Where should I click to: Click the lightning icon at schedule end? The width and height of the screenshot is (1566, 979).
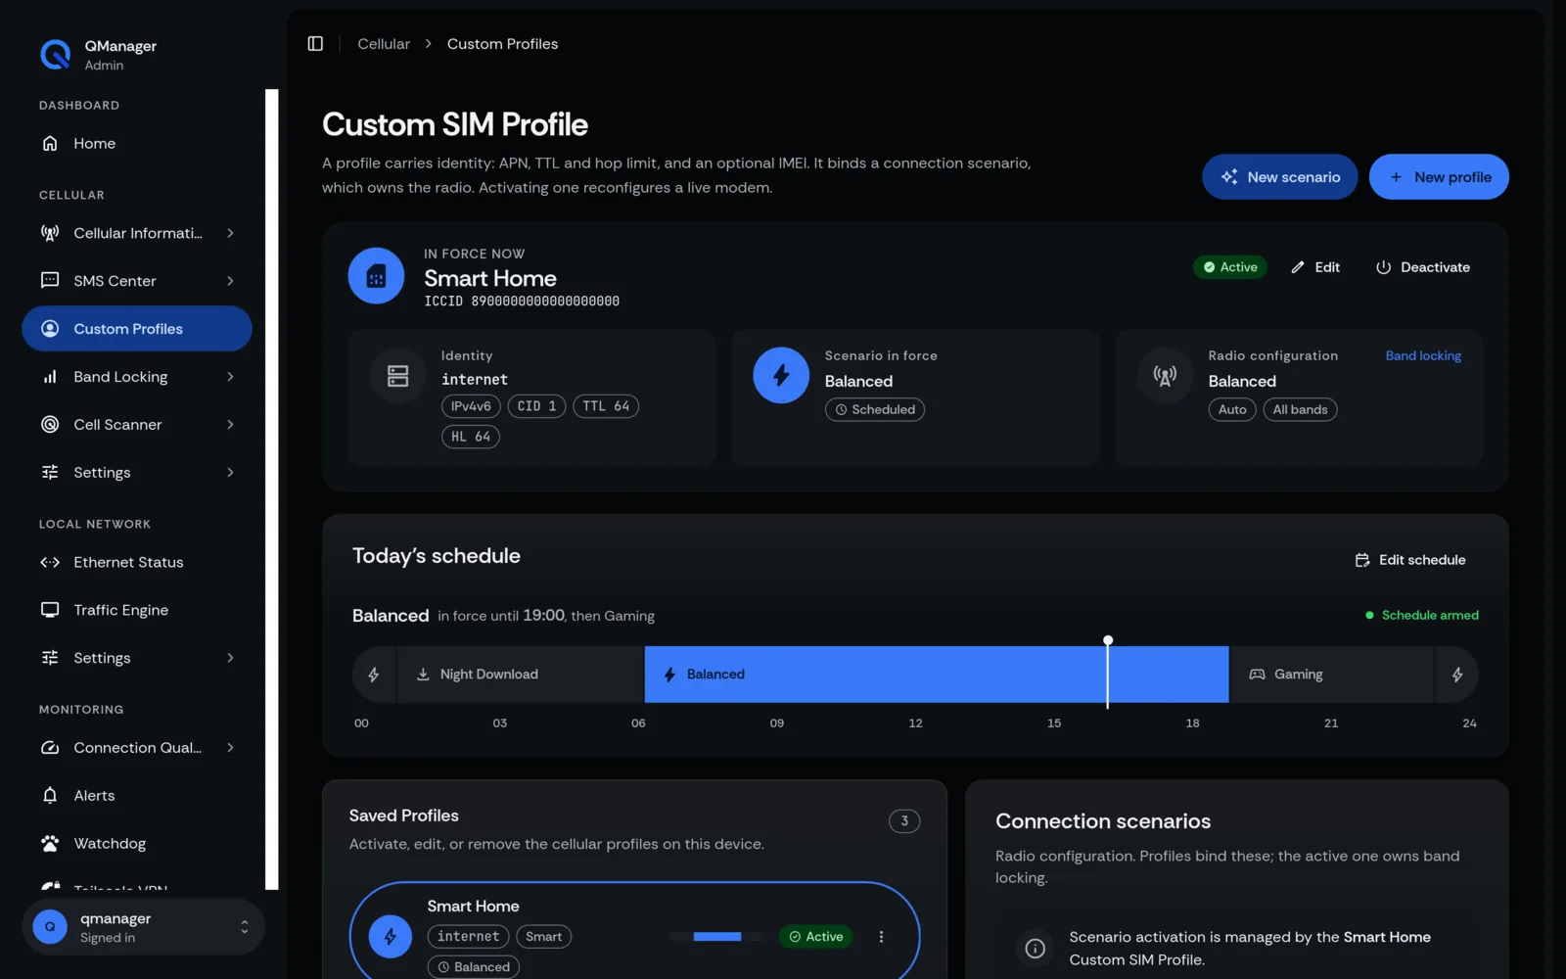click(1457, 675)
